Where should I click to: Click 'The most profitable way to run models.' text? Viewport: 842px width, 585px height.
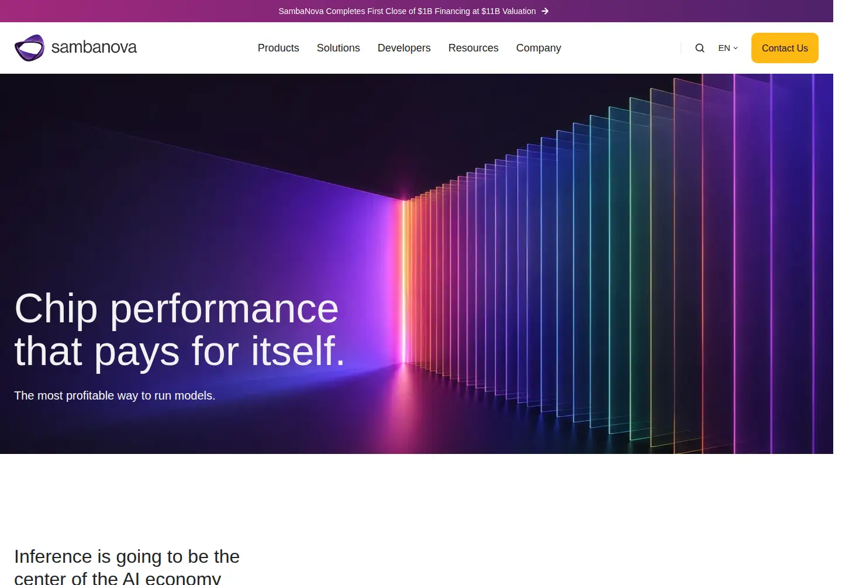click(115, 395)
